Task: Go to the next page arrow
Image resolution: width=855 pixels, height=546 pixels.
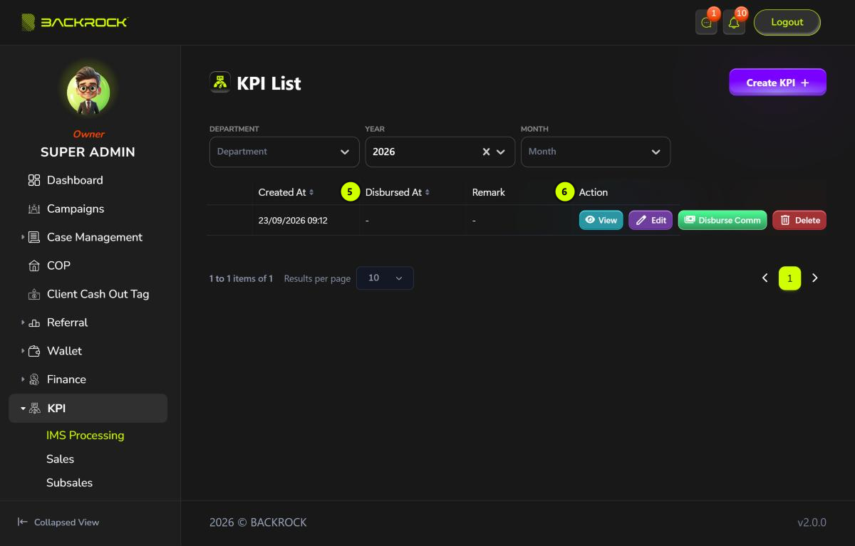Action: [x=815, y=278]
